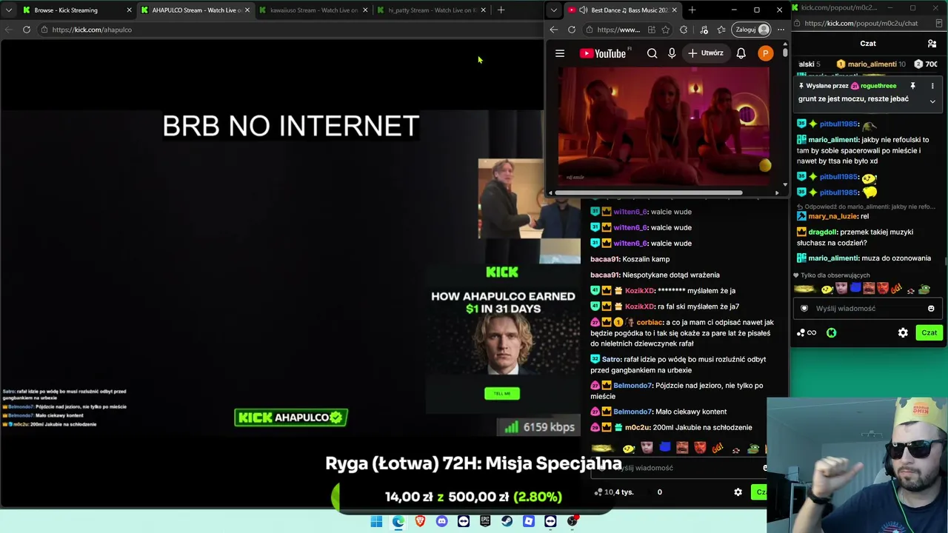Select the AHAPULCO Stream tab
Image resolution: width=948 pixels, height=533 pixels.
pyautogui.click(x=195, y=10)
